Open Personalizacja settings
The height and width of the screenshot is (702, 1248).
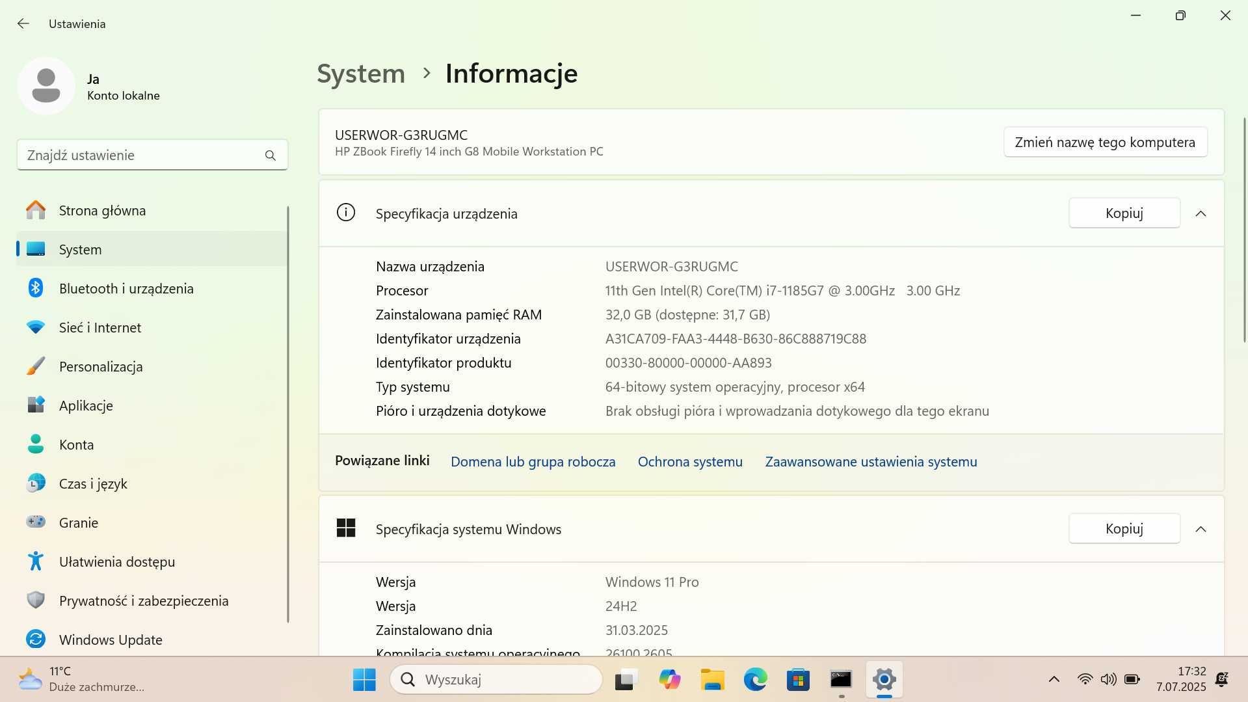[x=152, y=366]
